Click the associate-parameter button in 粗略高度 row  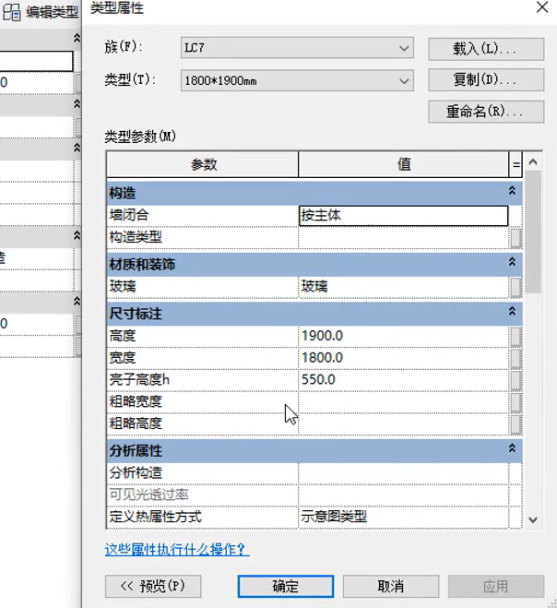pos(516,424)
